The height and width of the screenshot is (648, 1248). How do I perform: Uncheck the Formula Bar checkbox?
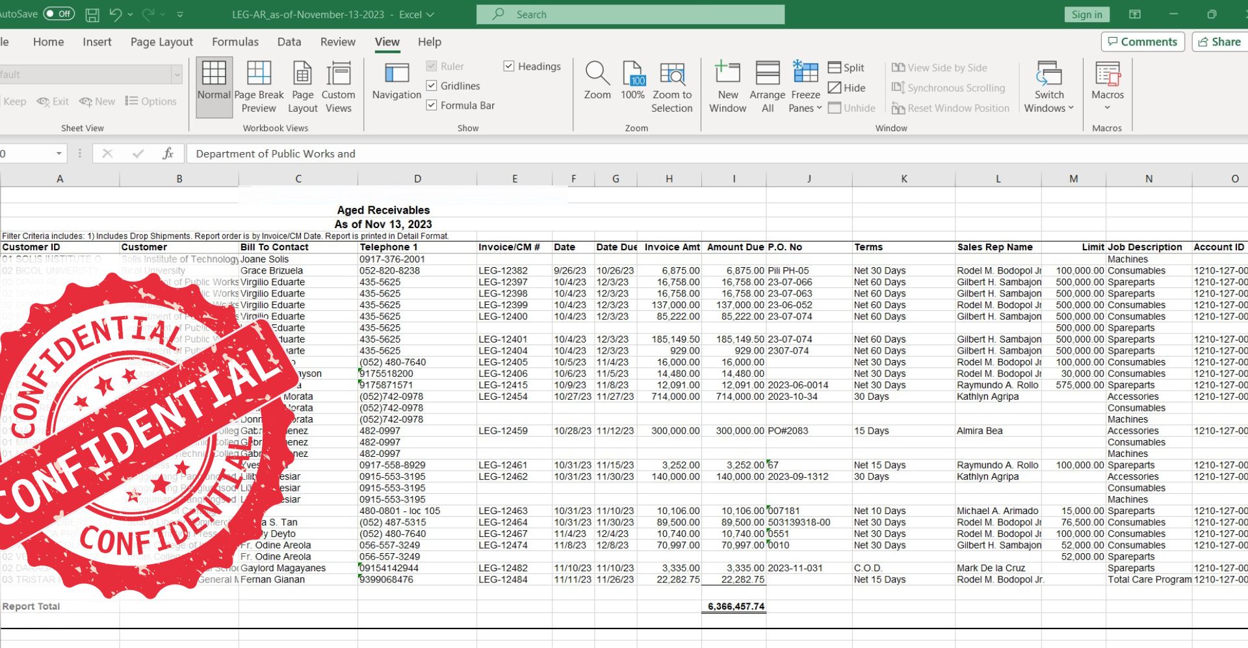[x=432, y=105]
